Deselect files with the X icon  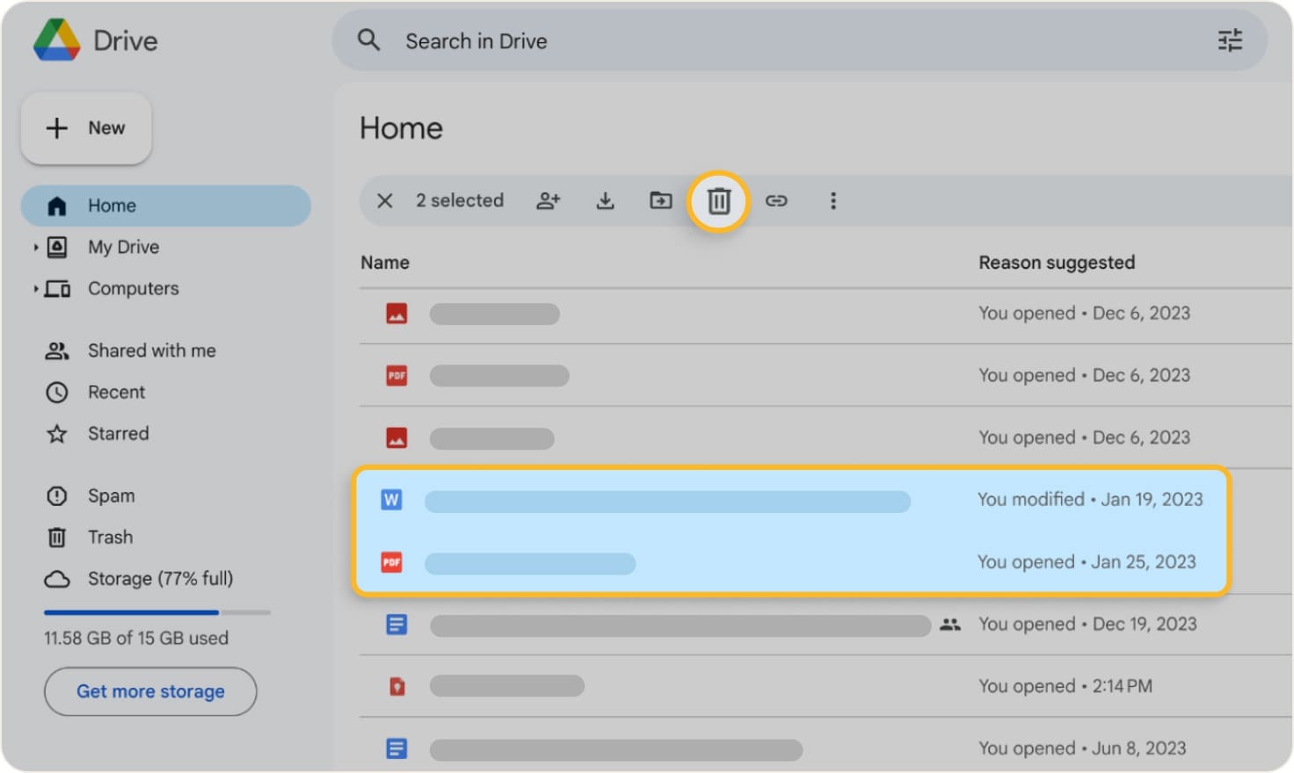click(384, 200)
